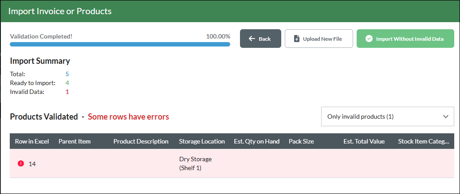This screenshot has width=460, height=194.
Task: Click the Validation Completed! message
Action: click(41, 37)
